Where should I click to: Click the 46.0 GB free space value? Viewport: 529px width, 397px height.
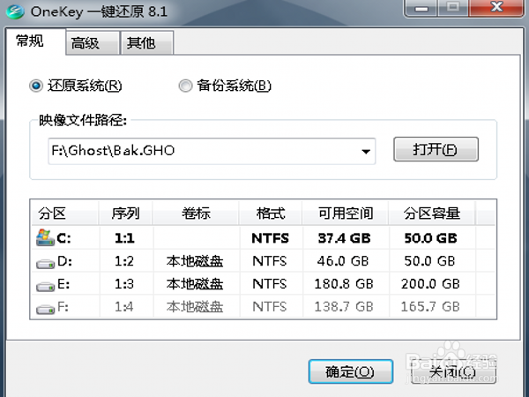pos(343,261)
